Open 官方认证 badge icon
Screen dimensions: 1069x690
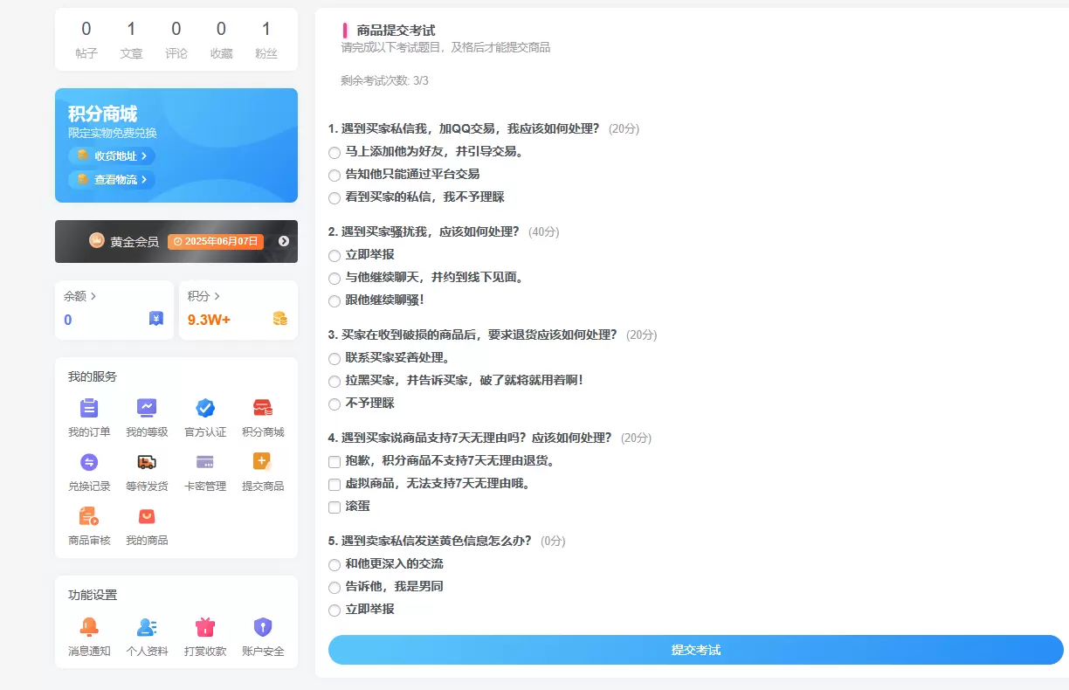pos(205,408)
